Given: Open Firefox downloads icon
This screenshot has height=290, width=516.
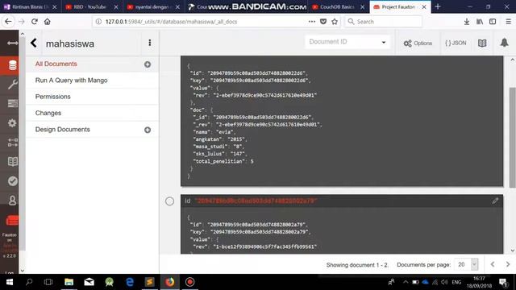Looking at the screenshot, I should 466,22.
